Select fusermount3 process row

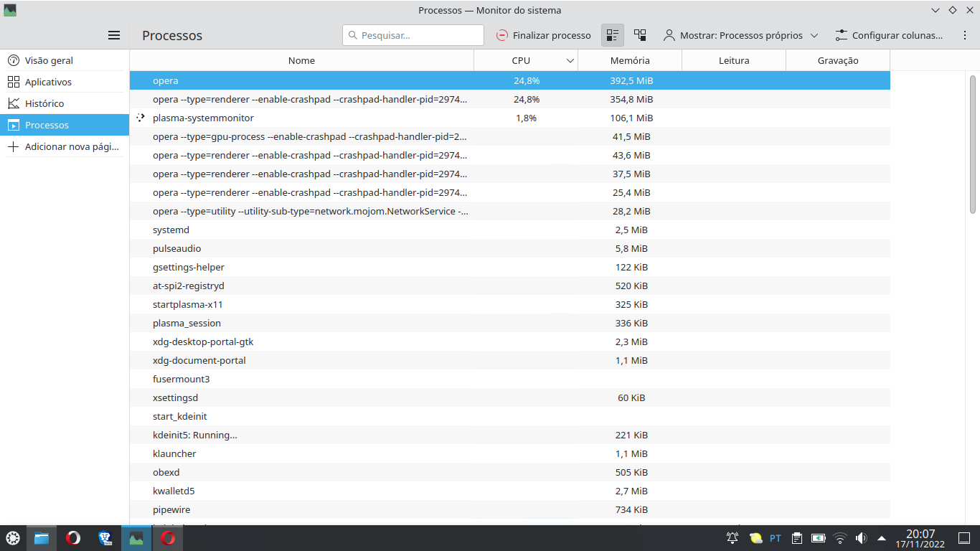pos(510,379)
